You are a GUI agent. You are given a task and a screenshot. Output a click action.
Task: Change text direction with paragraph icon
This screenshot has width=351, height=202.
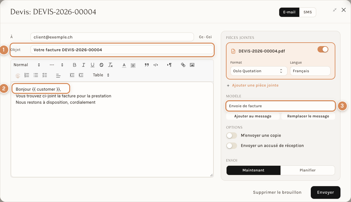click(169, 65)
